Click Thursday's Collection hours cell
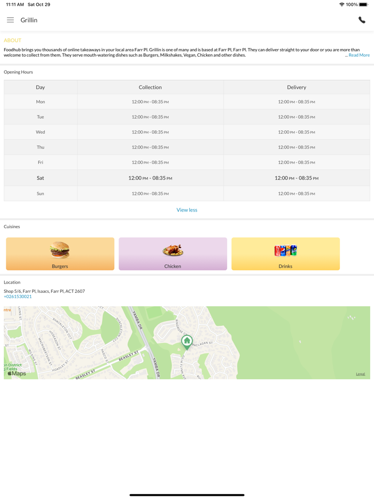The image size is (374, 499). (x=150, y=147)
